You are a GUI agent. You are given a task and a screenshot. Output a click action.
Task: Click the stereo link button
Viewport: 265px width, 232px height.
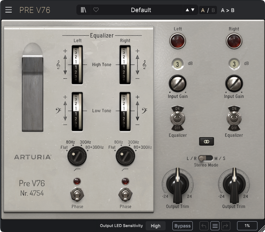[x=206, y=142]
